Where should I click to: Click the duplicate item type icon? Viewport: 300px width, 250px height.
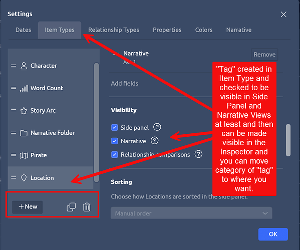tap(71, 207)
